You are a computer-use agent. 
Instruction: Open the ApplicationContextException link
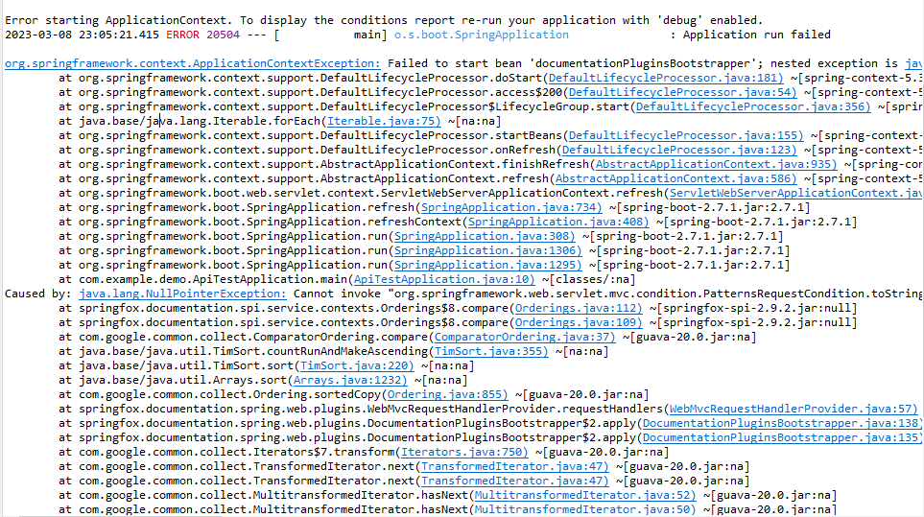tap(193, 63)
